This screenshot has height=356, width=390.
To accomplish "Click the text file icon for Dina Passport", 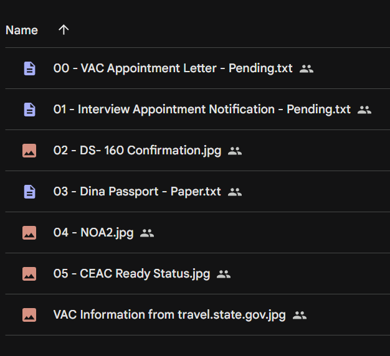I will [30, 192].
